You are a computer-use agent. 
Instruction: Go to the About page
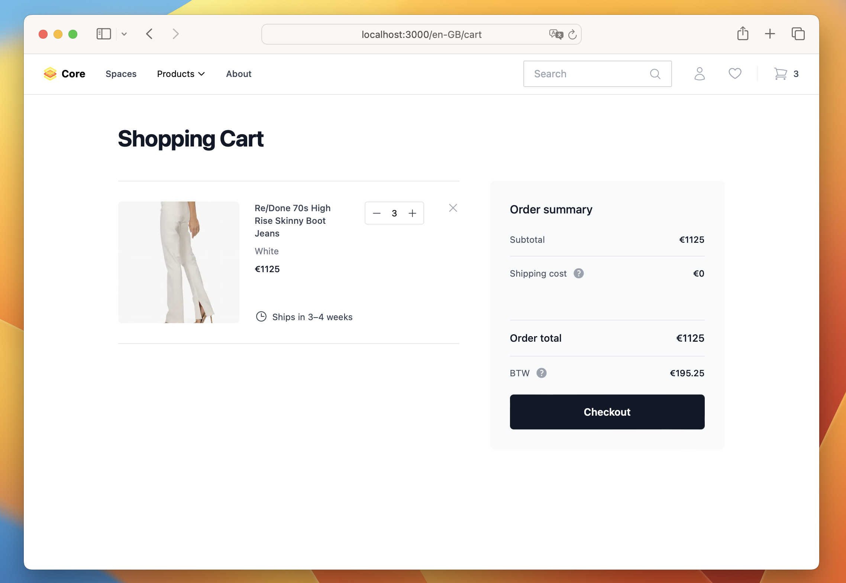click(239, 74)
